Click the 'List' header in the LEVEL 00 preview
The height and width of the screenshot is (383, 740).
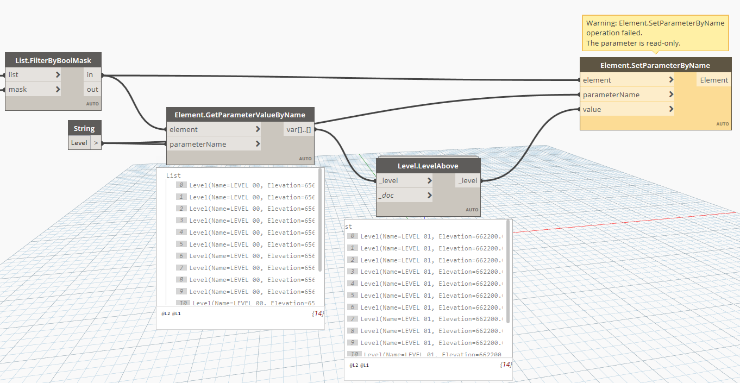[x=173, y=175]
